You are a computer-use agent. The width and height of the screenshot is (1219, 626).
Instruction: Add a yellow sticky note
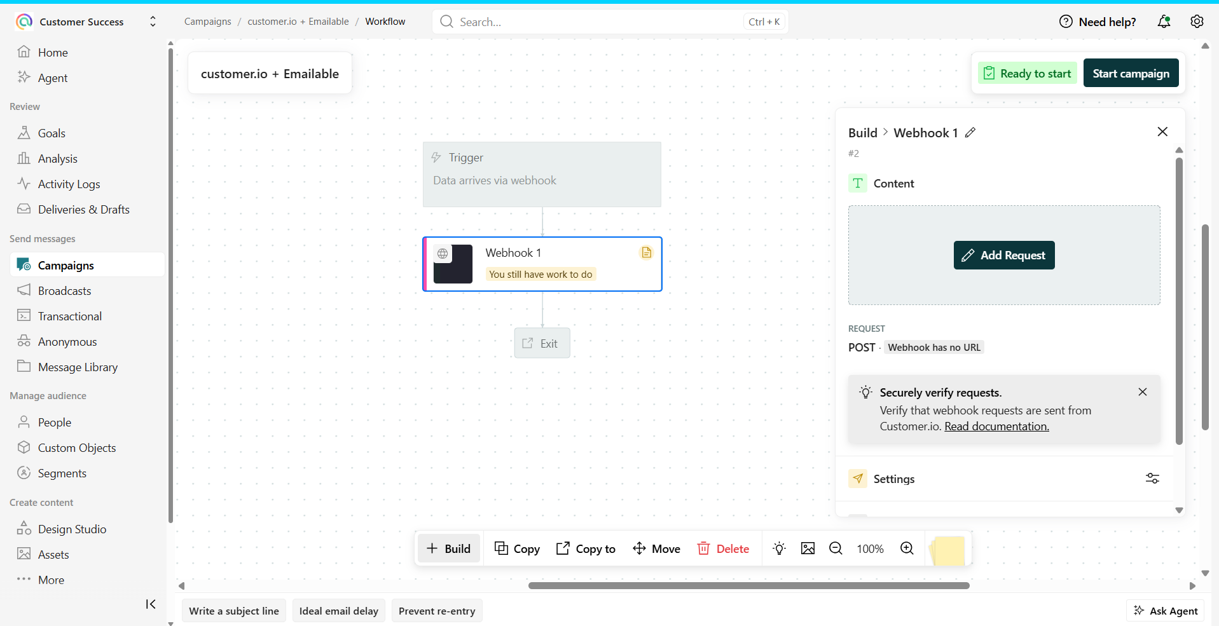pos(947,550)
